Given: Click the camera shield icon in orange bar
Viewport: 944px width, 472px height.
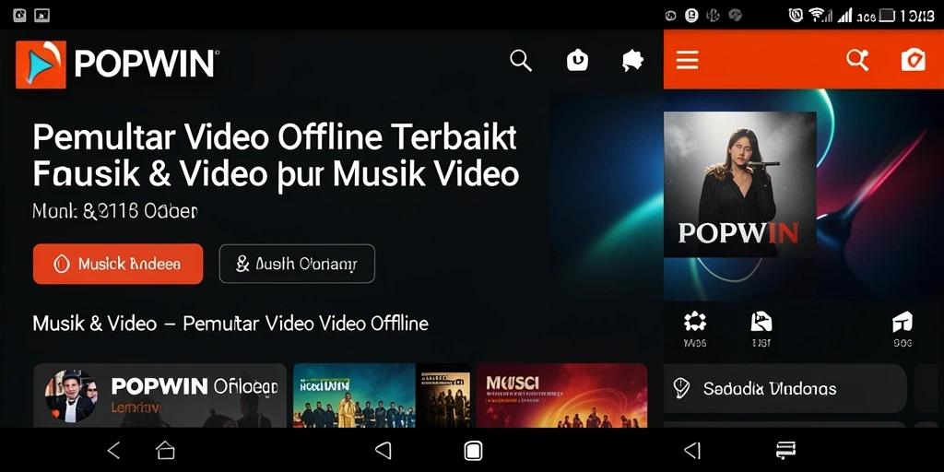Looking at the screenshot, I should point(913,60).
